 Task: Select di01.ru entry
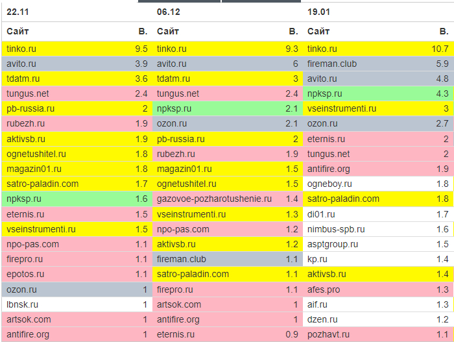pos(321,214)
